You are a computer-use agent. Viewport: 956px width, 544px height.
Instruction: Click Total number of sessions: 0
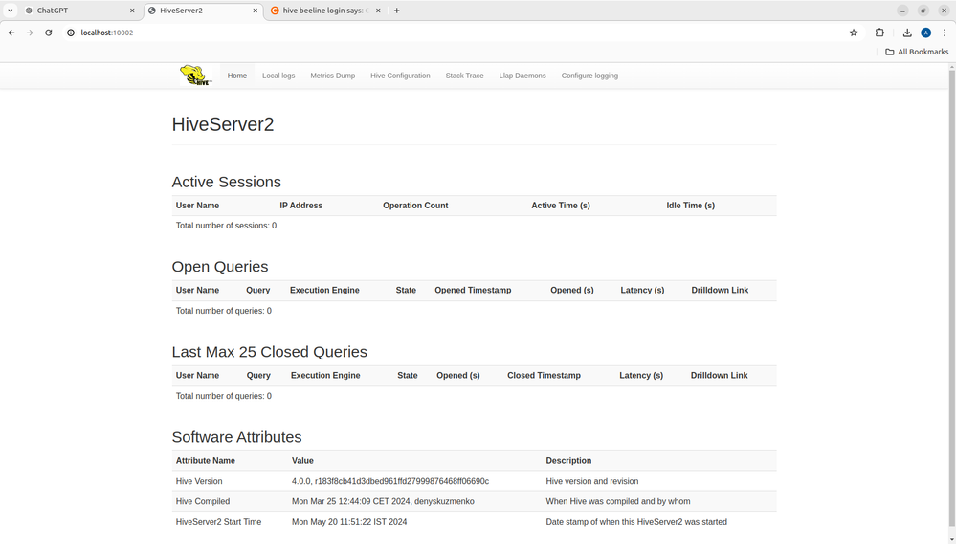(226, 226)
